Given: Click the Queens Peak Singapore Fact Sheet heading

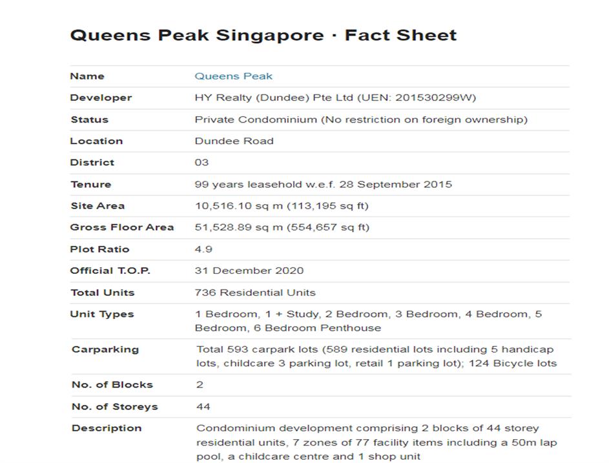Looking at the screenshot, I should click(263, 35).
